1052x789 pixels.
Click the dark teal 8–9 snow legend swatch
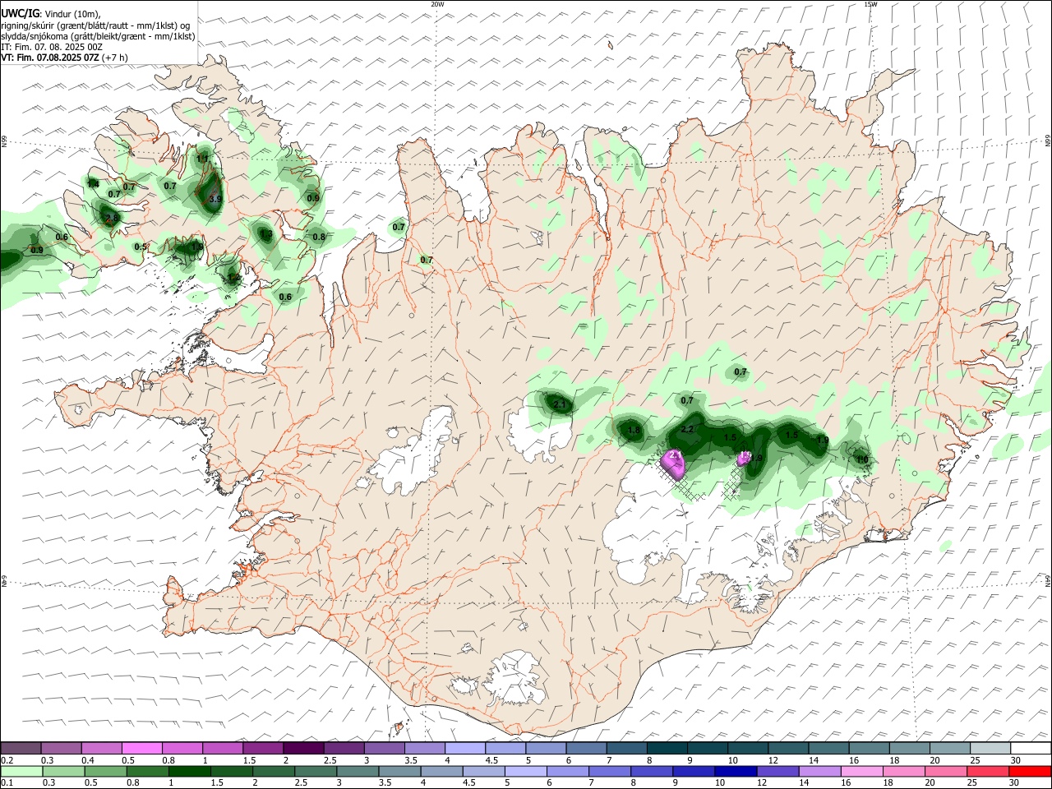tap(667, 748)
